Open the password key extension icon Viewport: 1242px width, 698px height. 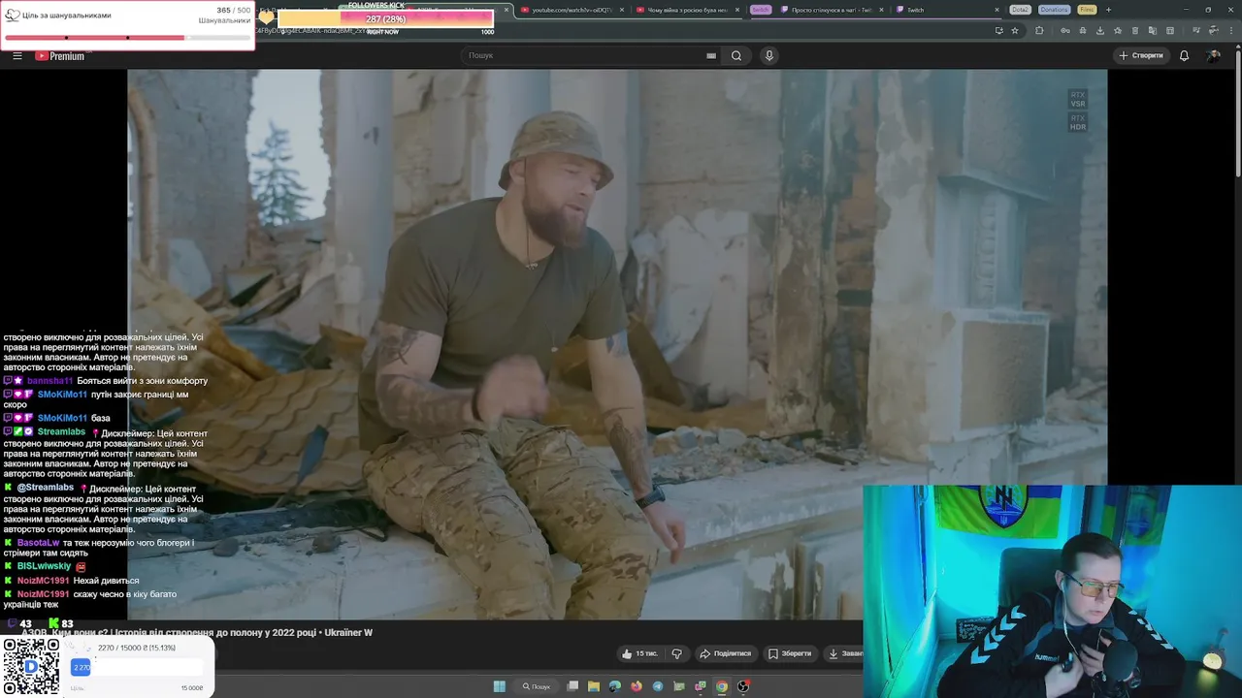click(x=1065, y=31)
